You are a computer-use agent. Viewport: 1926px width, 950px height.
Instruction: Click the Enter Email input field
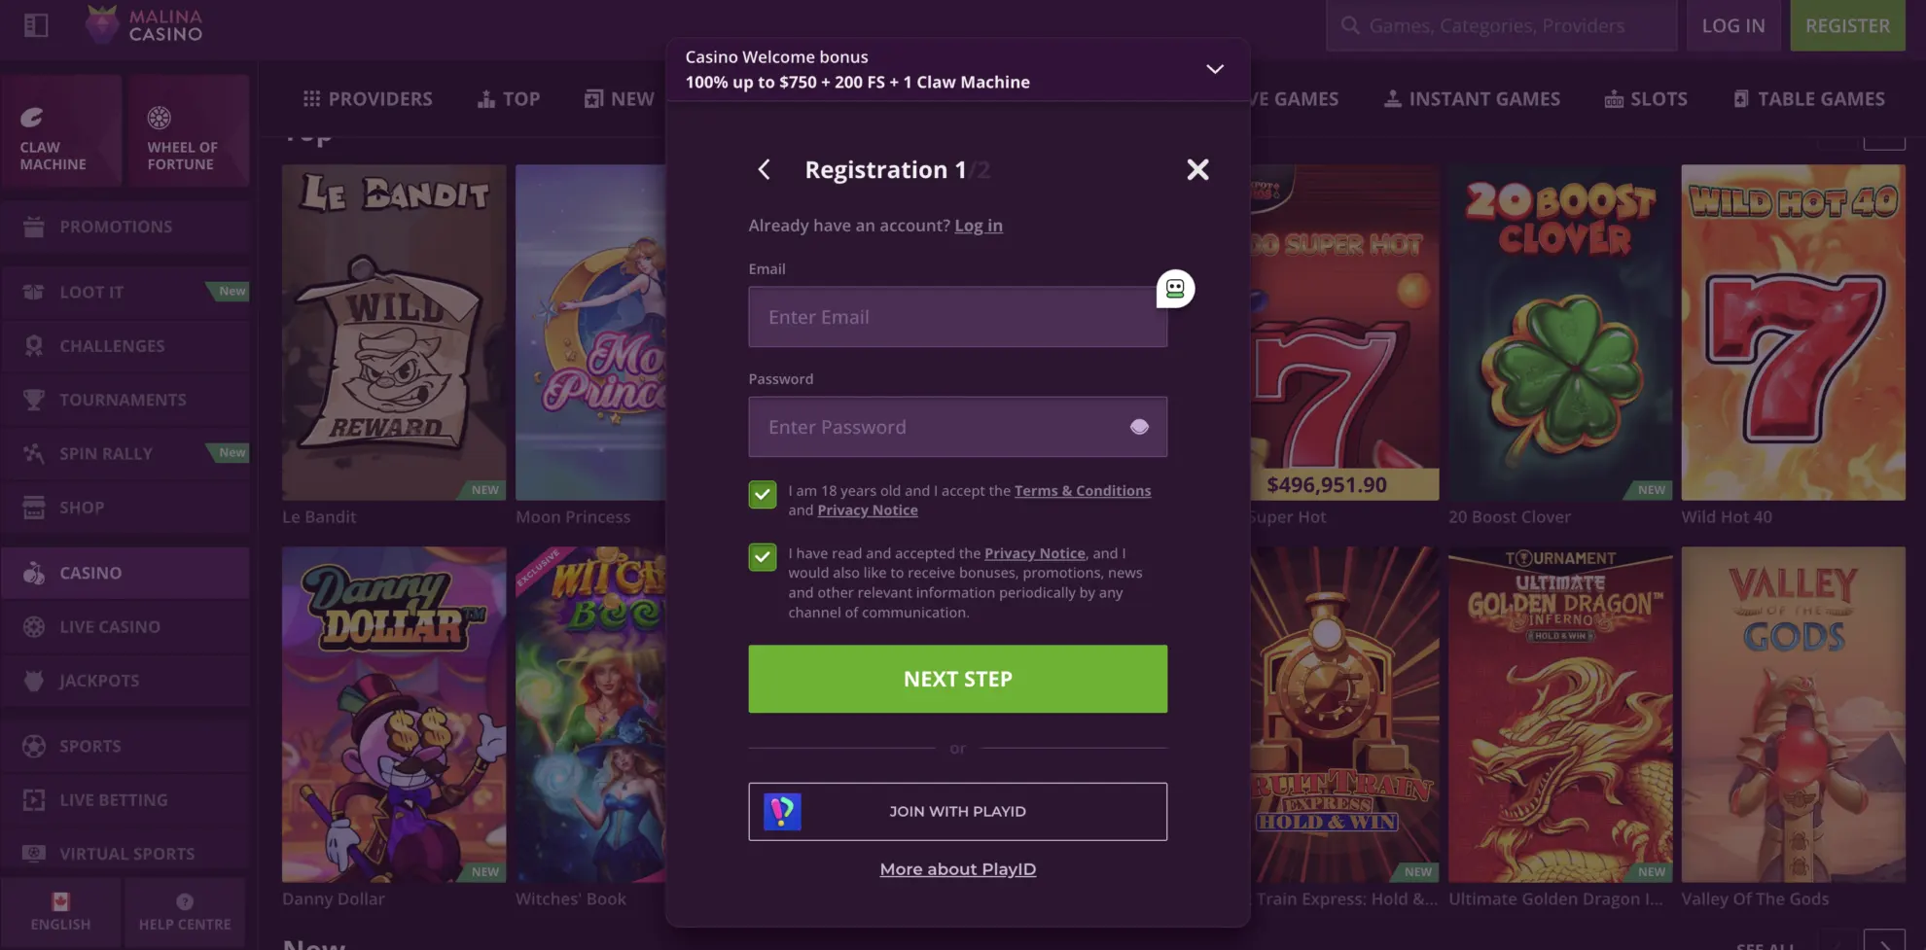coord(957,317)
